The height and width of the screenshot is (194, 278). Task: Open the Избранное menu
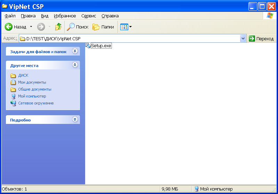tap(65, 16)
